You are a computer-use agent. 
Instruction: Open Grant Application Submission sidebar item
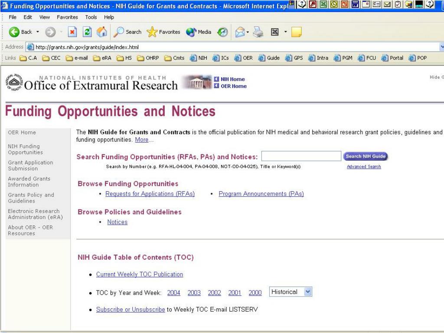pos(30,165)
